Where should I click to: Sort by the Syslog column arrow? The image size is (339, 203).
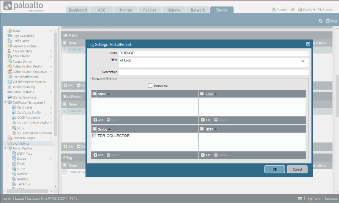[x=109, y=129]
